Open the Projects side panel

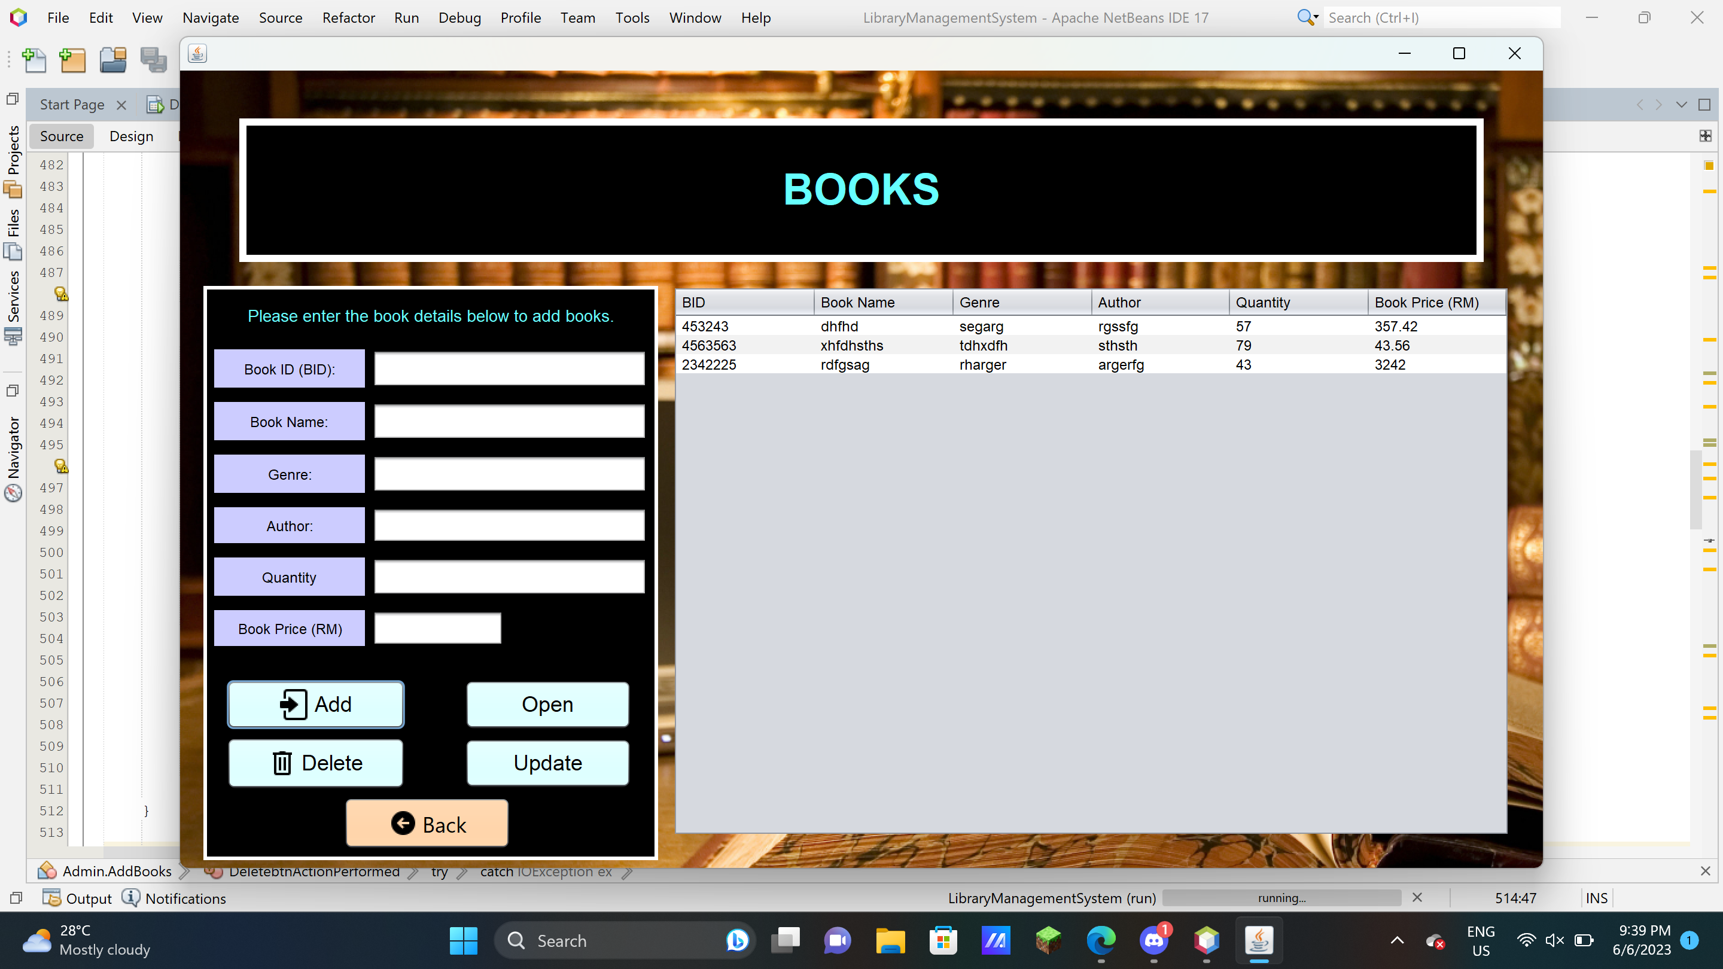13,151
